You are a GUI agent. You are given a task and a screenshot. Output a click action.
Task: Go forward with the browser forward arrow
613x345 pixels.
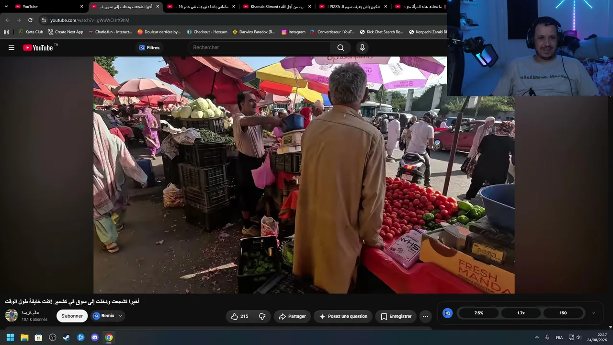[x=19, y=20]
